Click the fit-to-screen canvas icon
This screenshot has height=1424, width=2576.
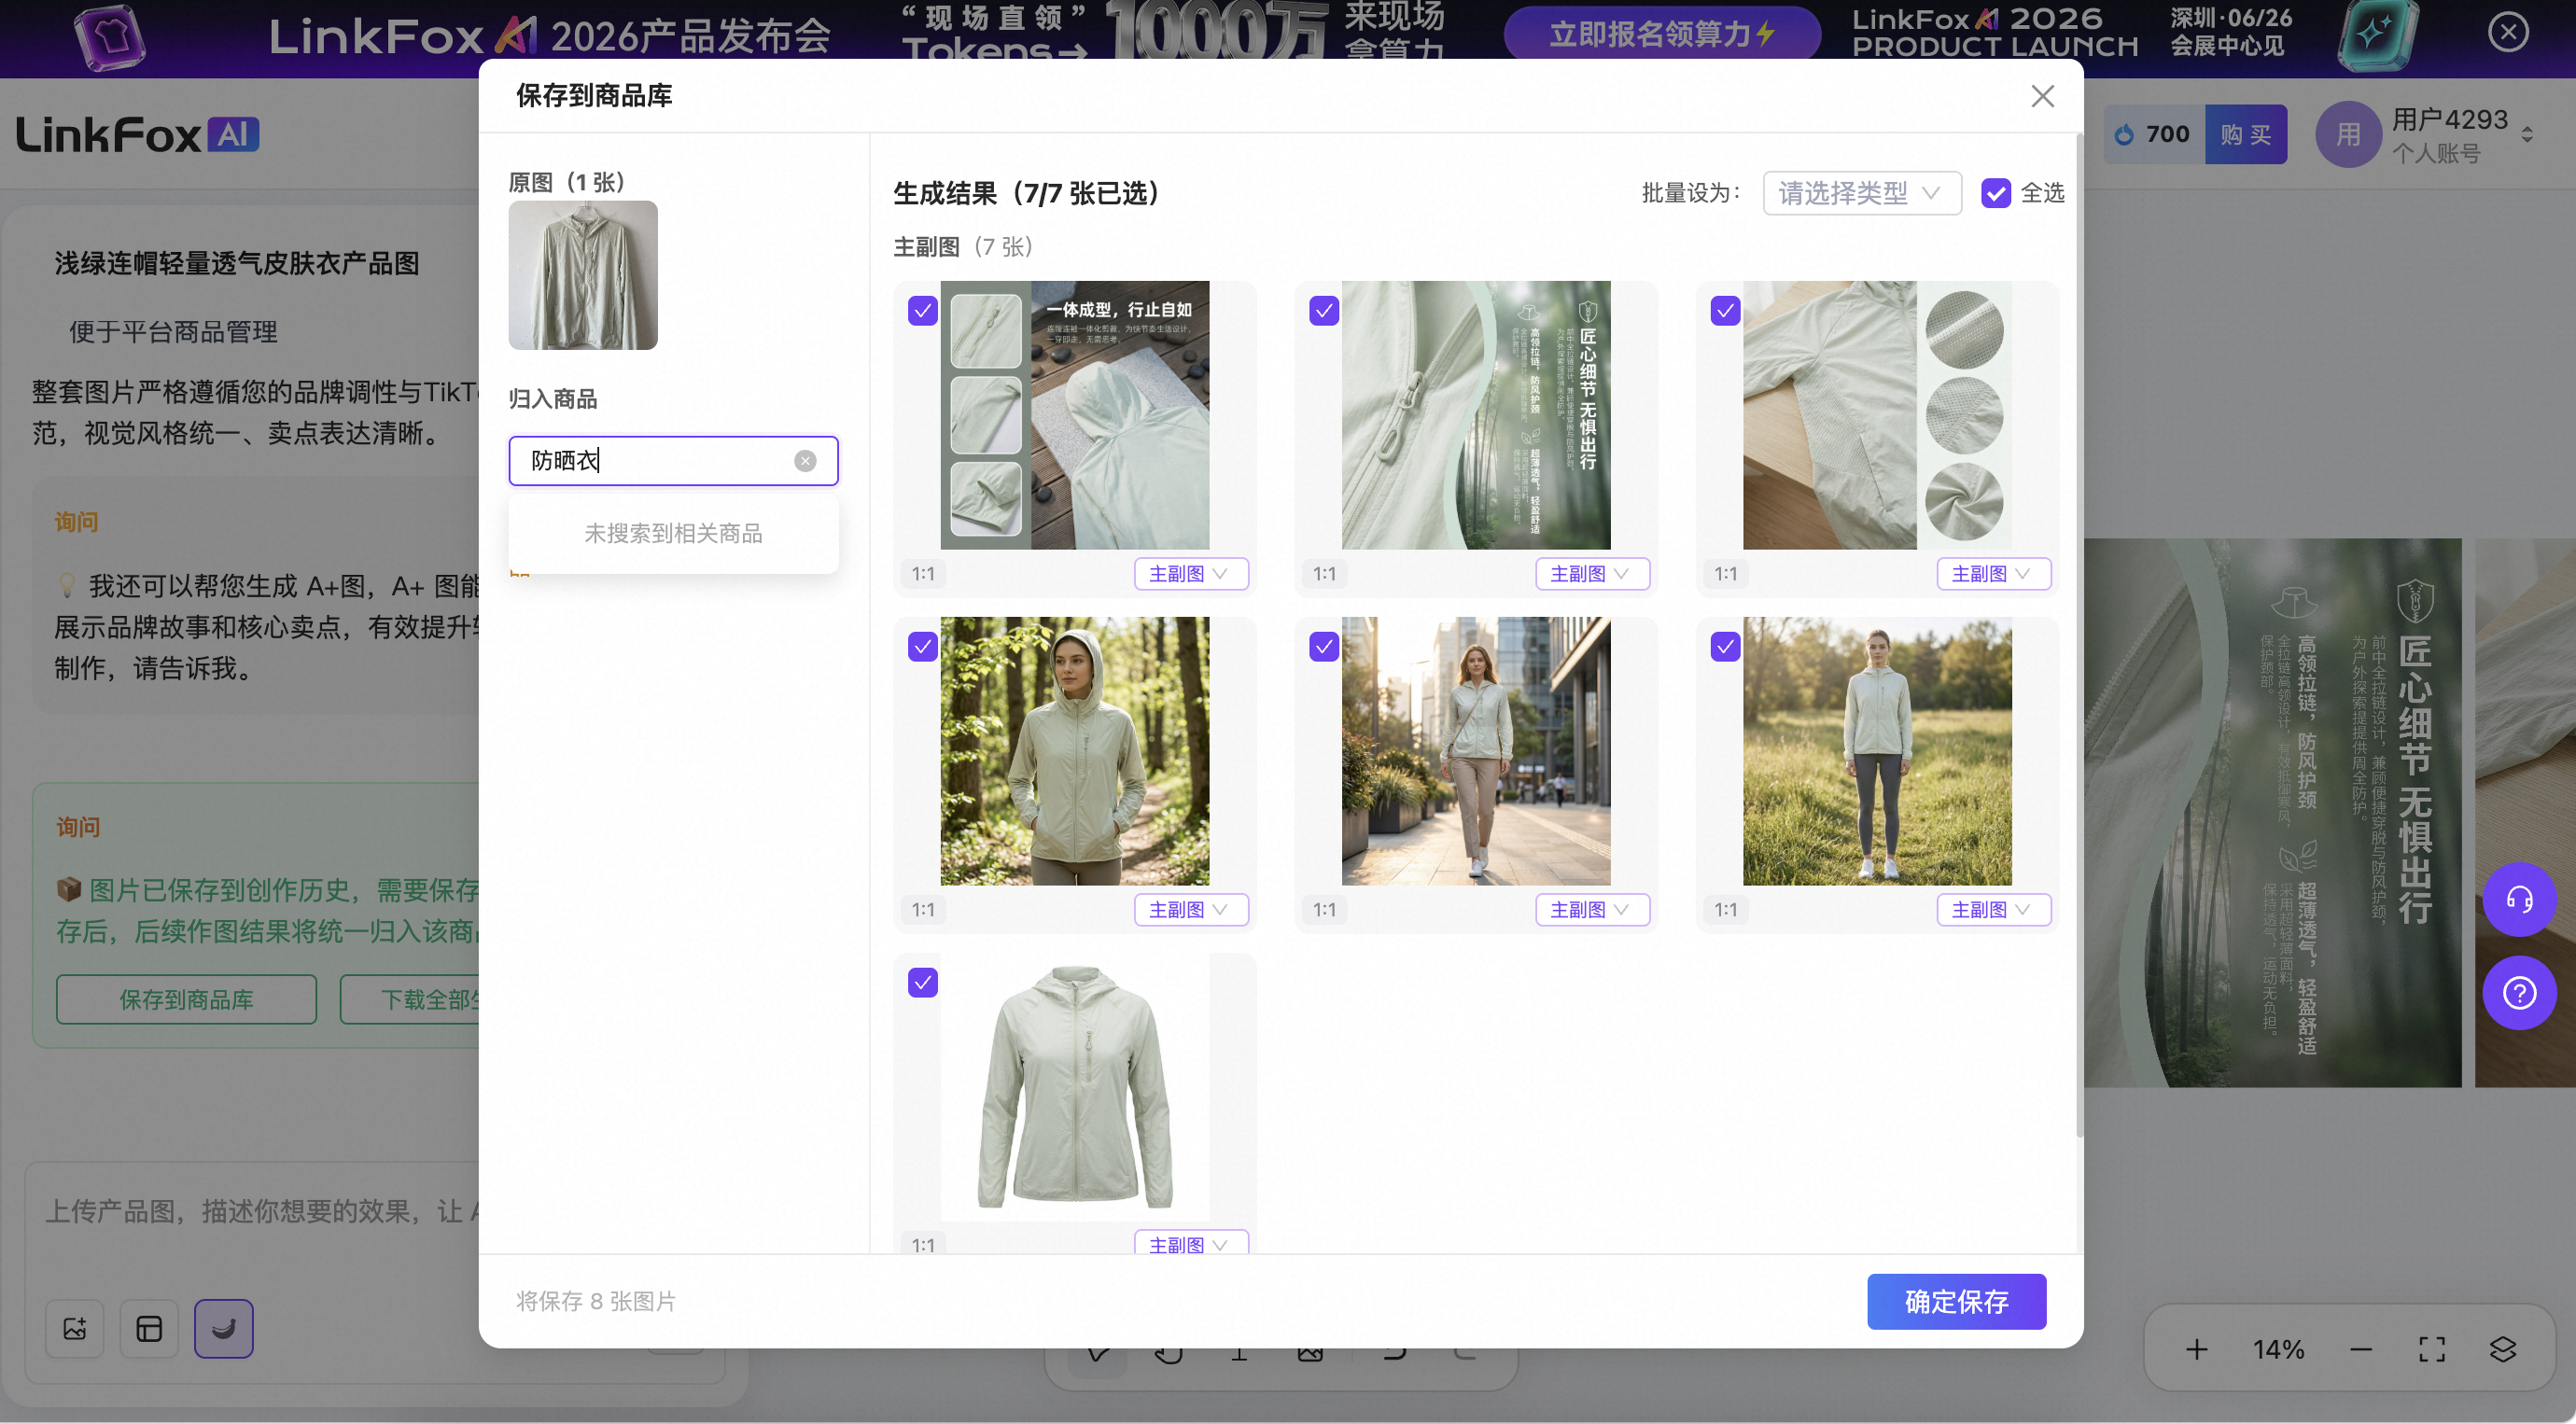(2432, 1349)
